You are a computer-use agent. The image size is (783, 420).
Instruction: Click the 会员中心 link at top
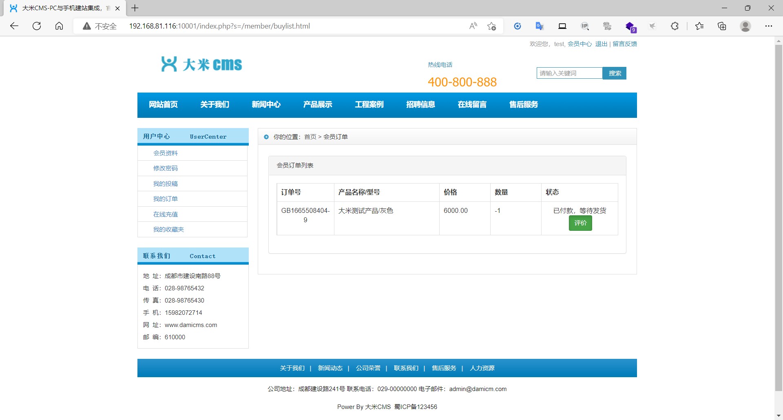[x=580, y=44]
